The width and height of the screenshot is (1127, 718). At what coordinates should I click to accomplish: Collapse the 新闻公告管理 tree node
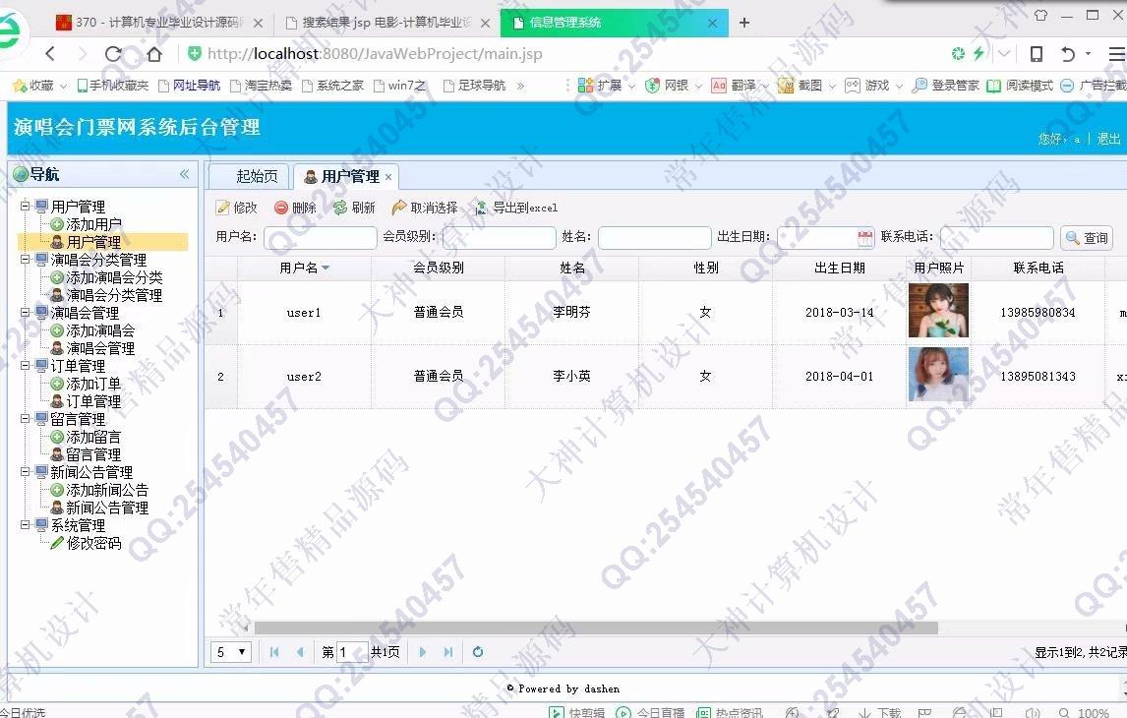pyautogui.click(x=26, y=472)
